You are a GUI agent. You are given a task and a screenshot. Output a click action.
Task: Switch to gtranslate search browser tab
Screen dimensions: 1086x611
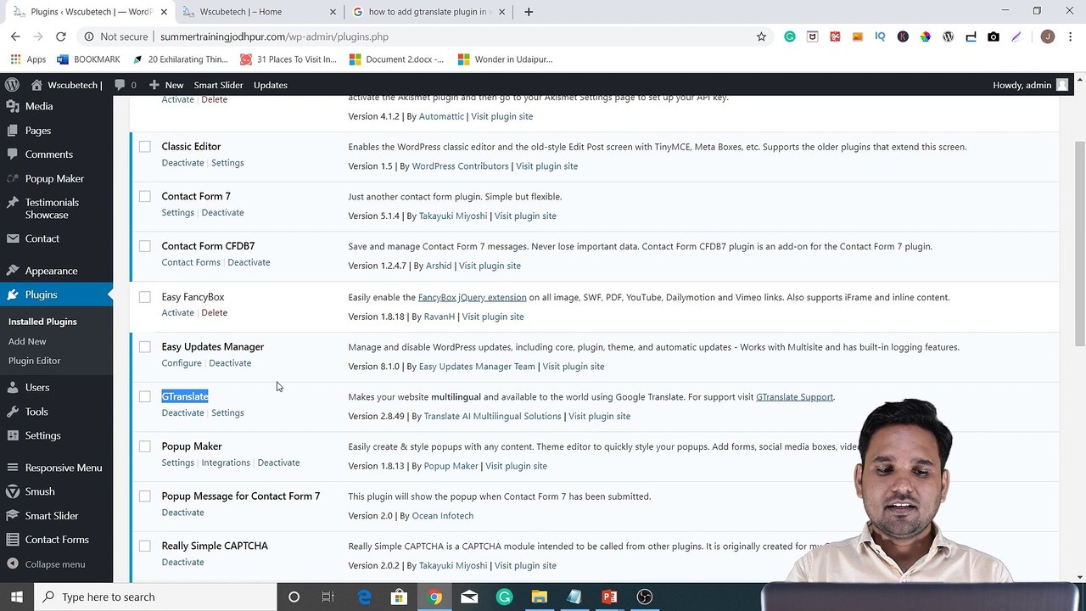click(x=430, y=12)
